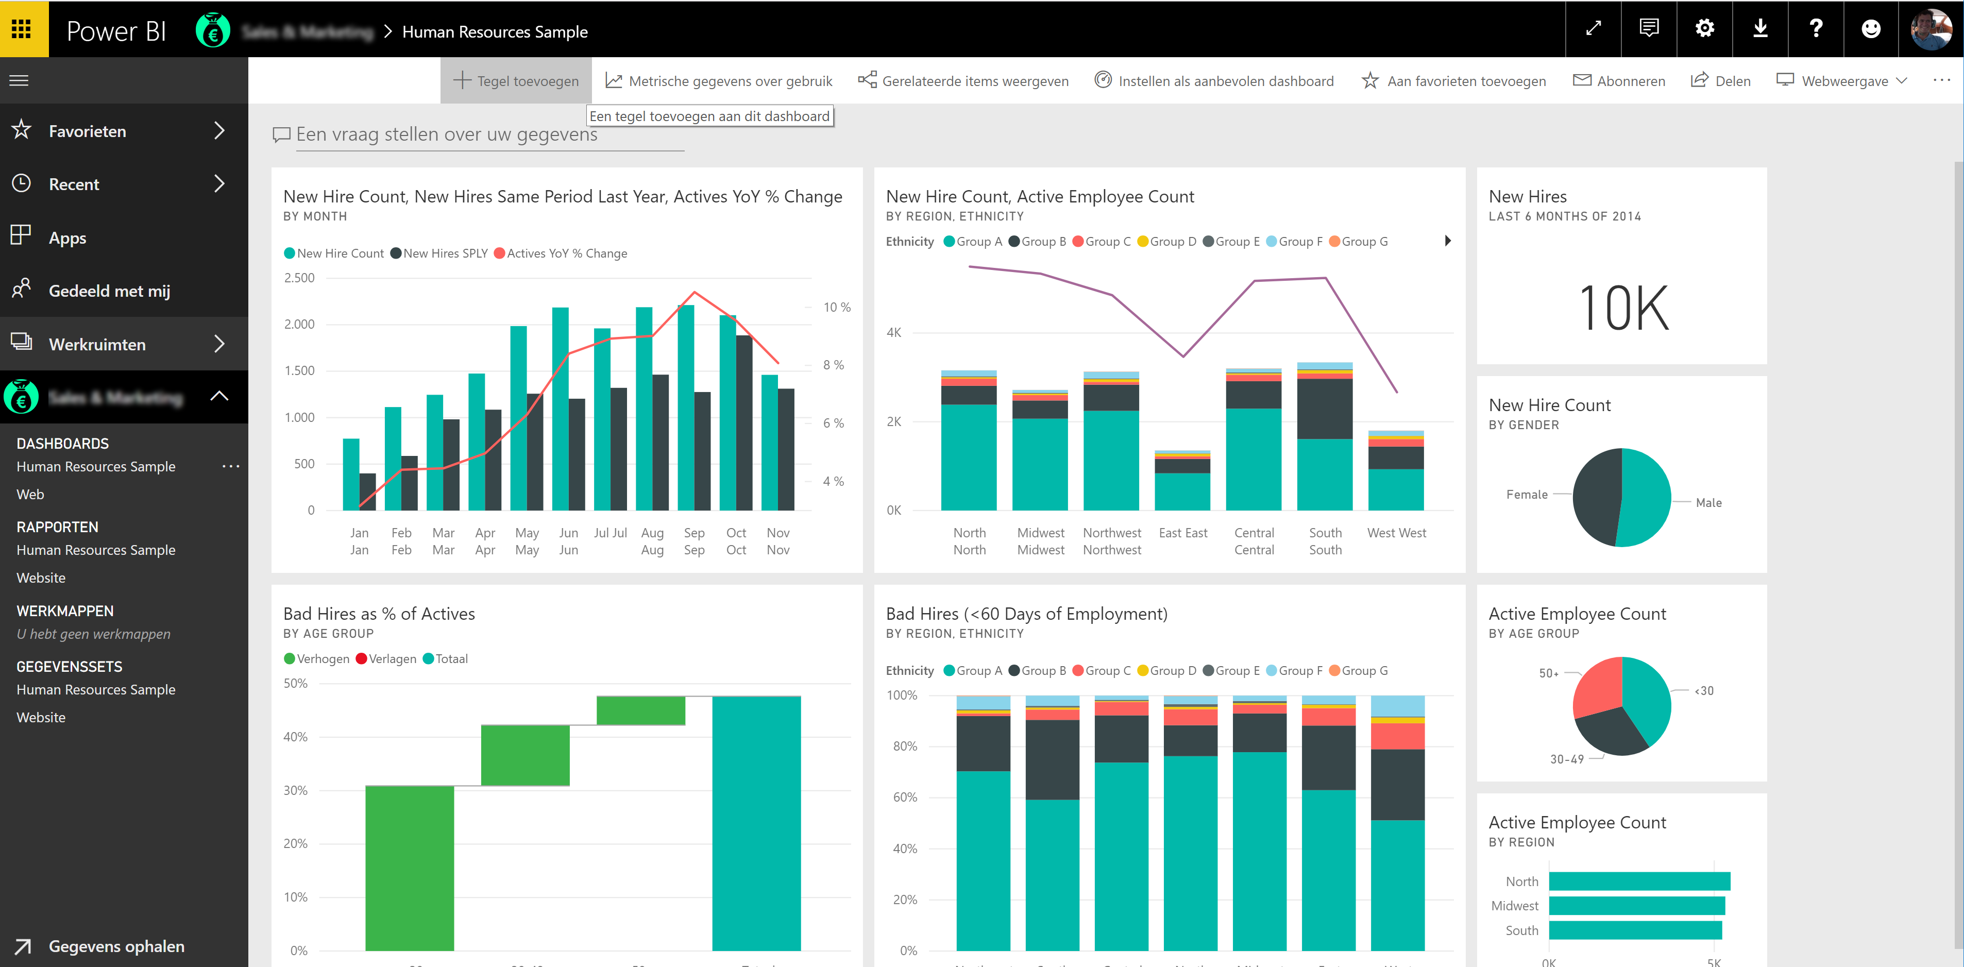Image resolution: width=1964 pixels, height=967 pixels.
Task: Open Human Resources Sample under DASHBOARDS
Action: tap(96, 466)
